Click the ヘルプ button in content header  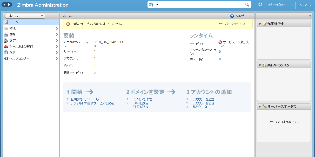pyautogui.click(x=237, y=16)
